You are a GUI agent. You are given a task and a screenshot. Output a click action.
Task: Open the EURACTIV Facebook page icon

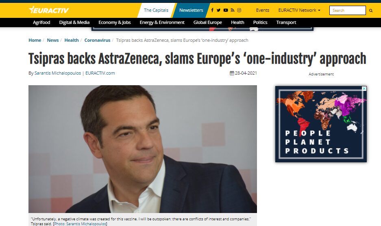click(x=212, y=10)
